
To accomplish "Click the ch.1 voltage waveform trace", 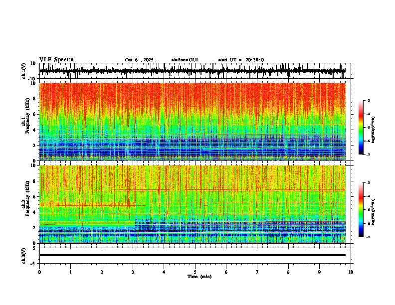I will click(x=192, y=71).
